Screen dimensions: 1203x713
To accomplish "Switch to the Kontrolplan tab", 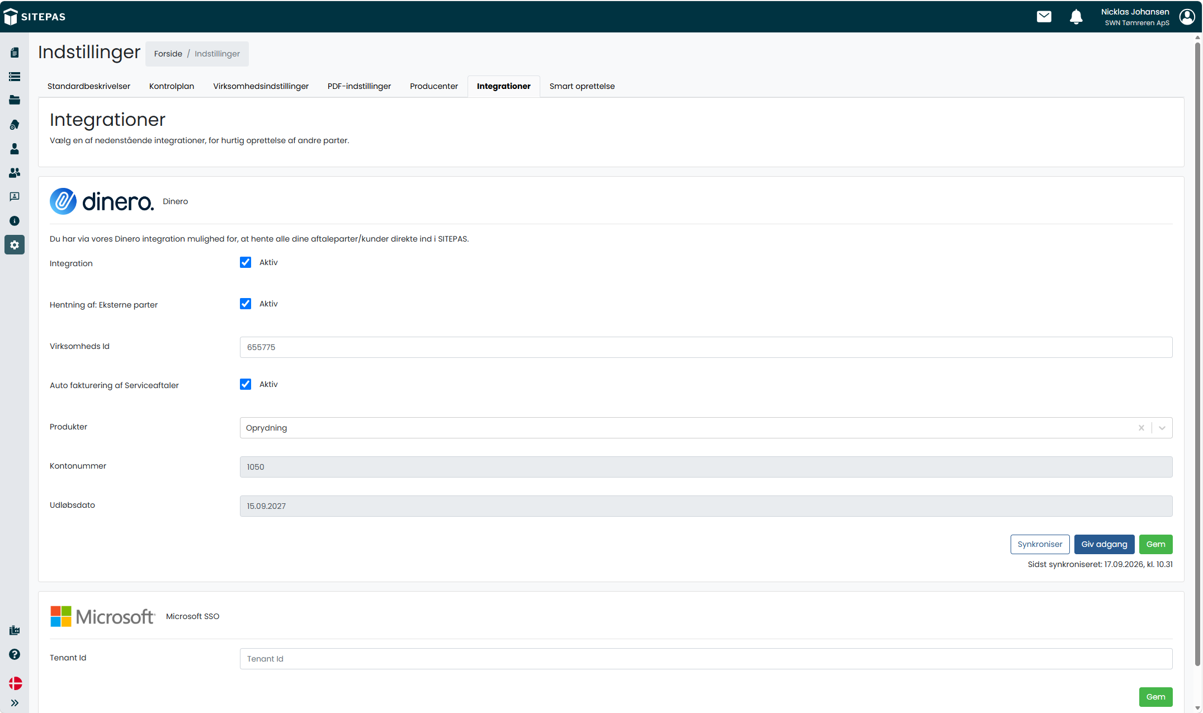I will point(172,86).
